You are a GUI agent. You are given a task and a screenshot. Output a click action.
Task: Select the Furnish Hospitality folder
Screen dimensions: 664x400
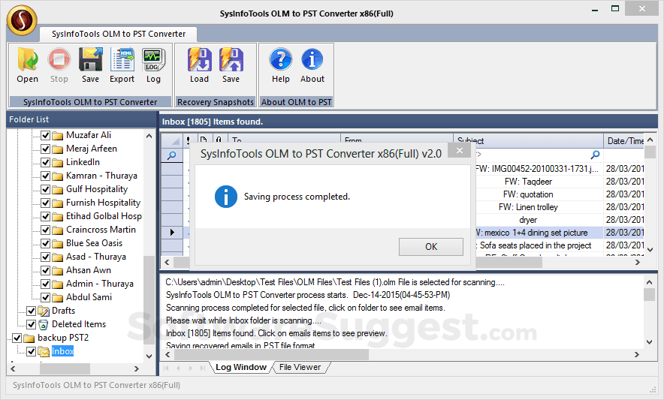click(x=103, y=203)
